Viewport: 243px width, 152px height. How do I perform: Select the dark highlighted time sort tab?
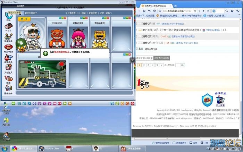point(161,58)
